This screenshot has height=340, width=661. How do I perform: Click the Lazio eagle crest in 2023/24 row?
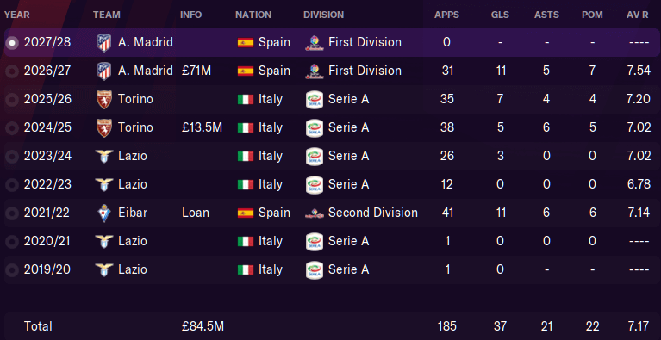(x=104, y=156)
